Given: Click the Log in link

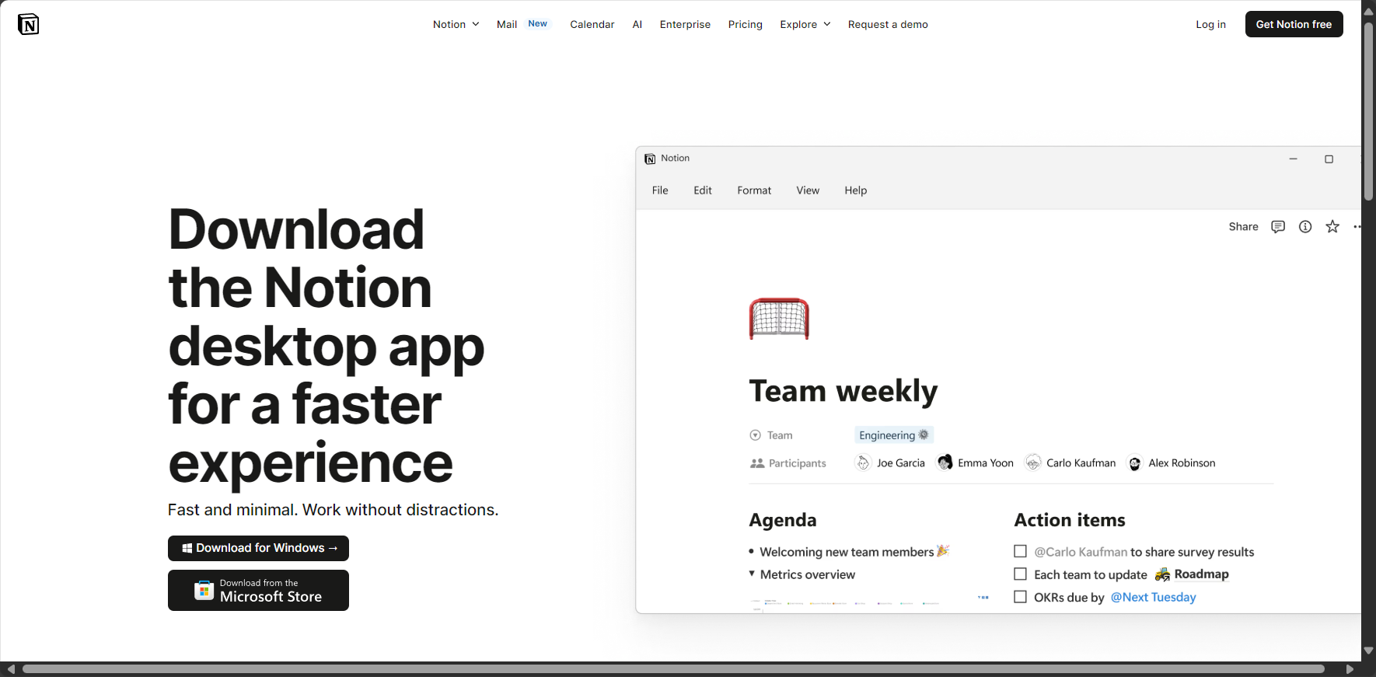Looking at the screenshot, I should (1210, 24).
